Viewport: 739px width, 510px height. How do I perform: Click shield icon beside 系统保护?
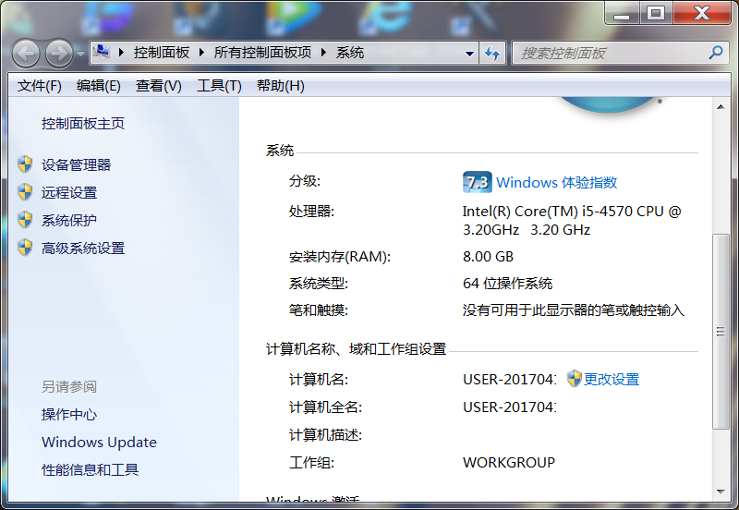click(x=25, y=220)
